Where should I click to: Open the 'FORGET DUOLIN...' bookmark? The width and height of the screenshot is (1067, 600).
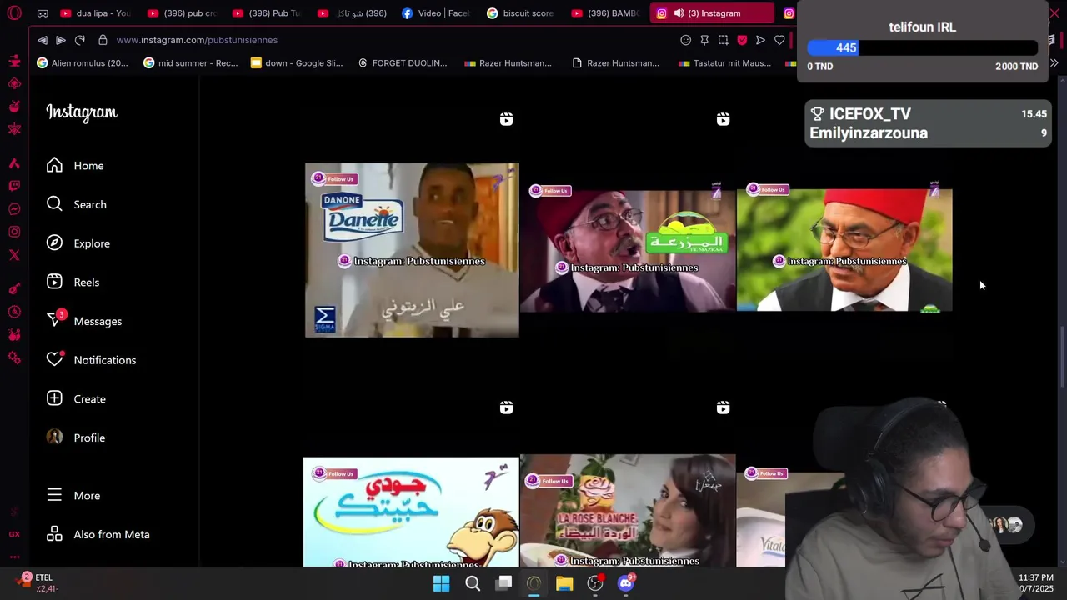click(x=402, y=62)
